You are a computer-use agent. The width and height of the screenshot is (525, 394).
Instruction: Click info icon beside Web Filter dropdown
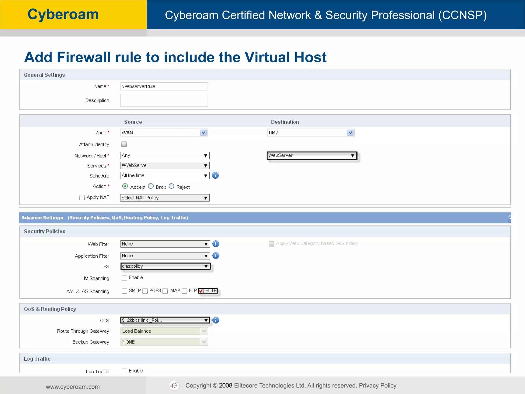pos(216,244)
